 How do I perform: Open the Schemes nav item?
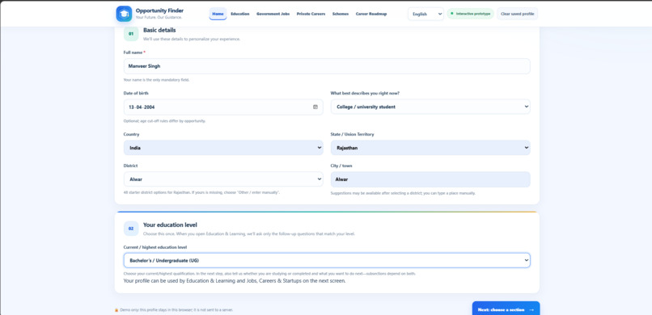click(341, 14)
